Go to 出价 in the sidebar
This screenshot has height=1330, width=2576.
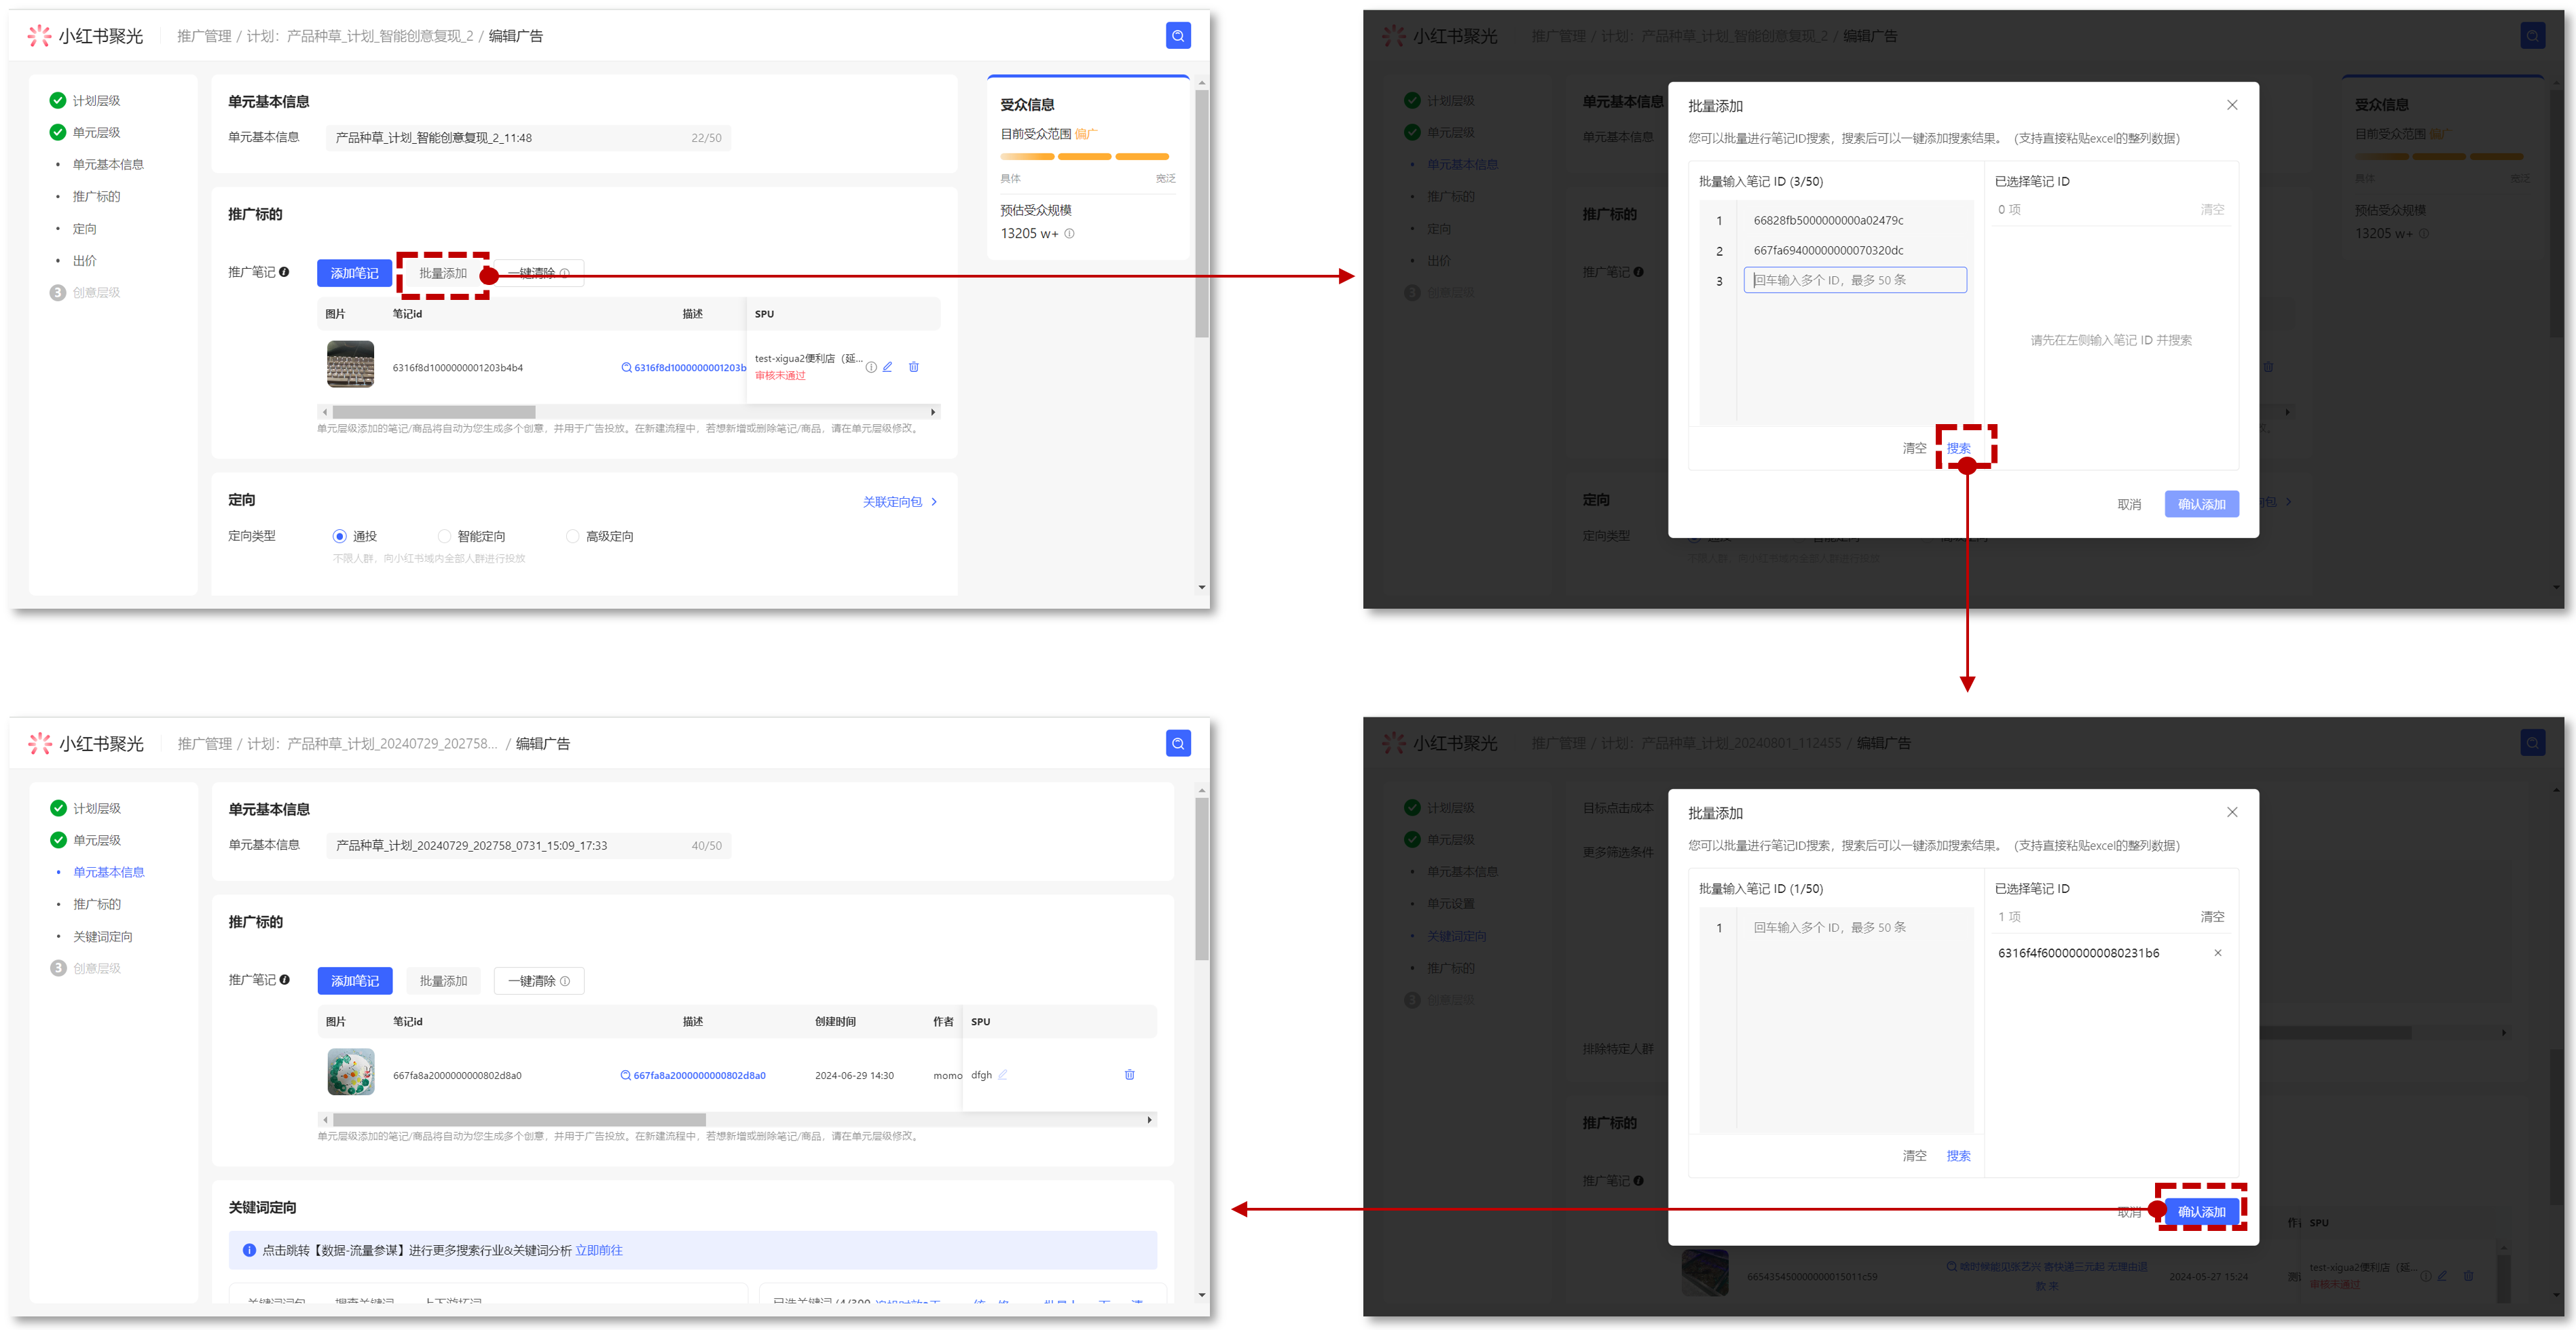point(84,261)
